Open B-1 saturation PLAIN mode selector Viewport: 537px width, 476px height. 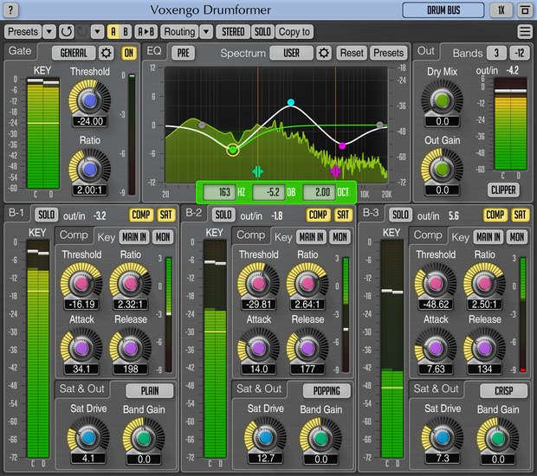click(x=150, y=391)
